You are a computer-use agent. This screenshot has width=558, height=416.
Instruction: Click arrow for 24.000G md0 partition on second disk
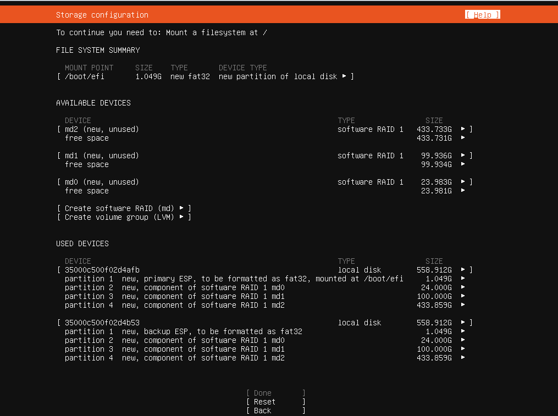click(463, 340)
